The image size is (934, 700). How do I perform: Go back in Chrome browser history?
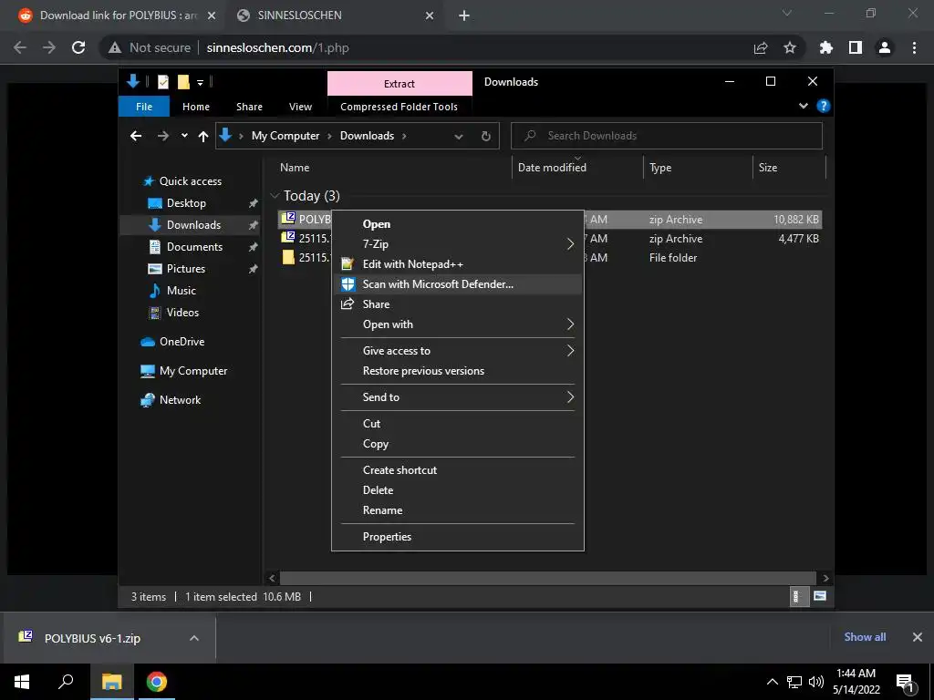[20, 47]
